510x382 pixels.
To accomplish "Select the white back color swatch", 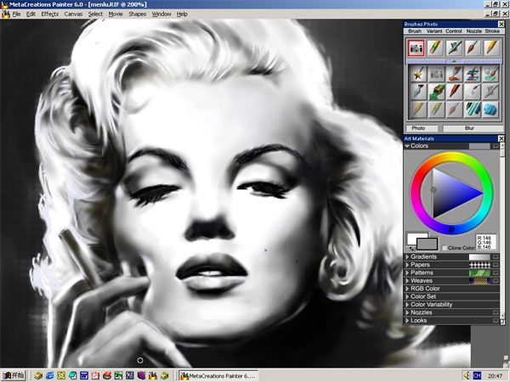I will click(x=412, y=238).
